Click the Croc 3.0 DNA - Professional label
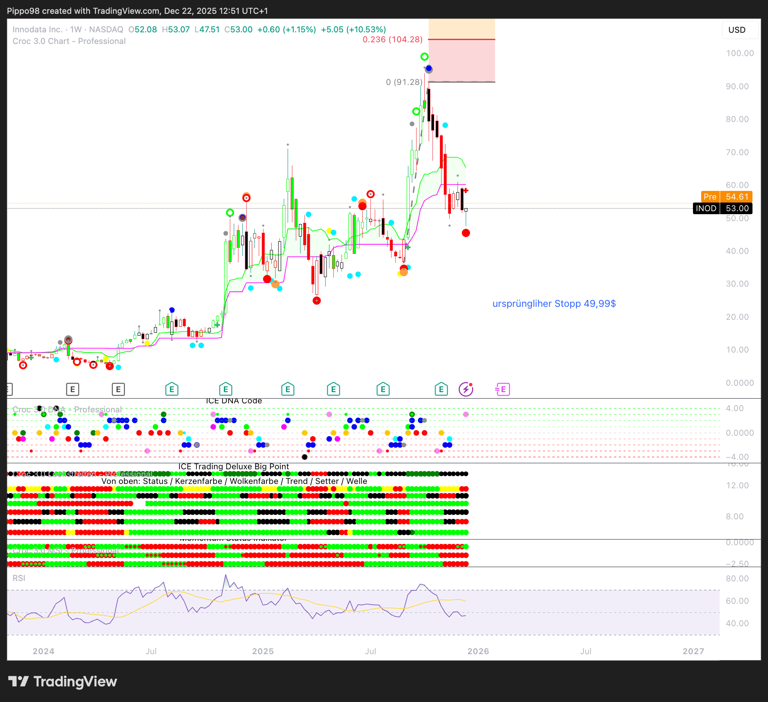768x702 pixels. coord(67,409)
